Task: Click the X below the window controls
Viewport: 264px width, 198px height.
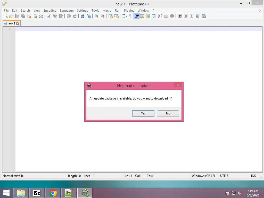Action: 260,10
